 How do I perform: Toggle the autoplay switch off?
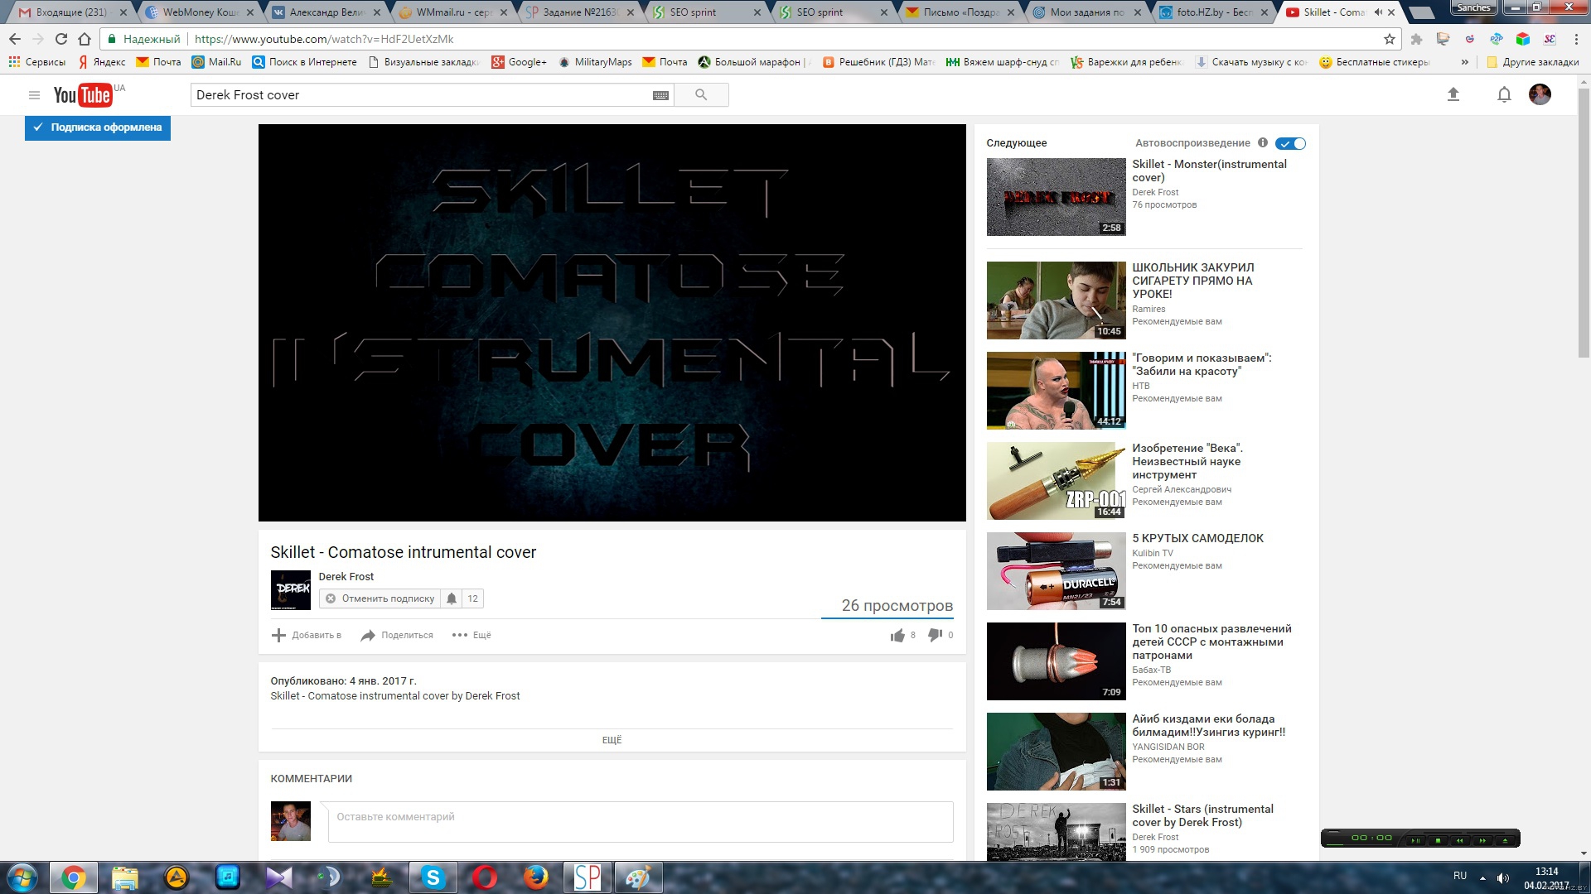pos(1290,143)
